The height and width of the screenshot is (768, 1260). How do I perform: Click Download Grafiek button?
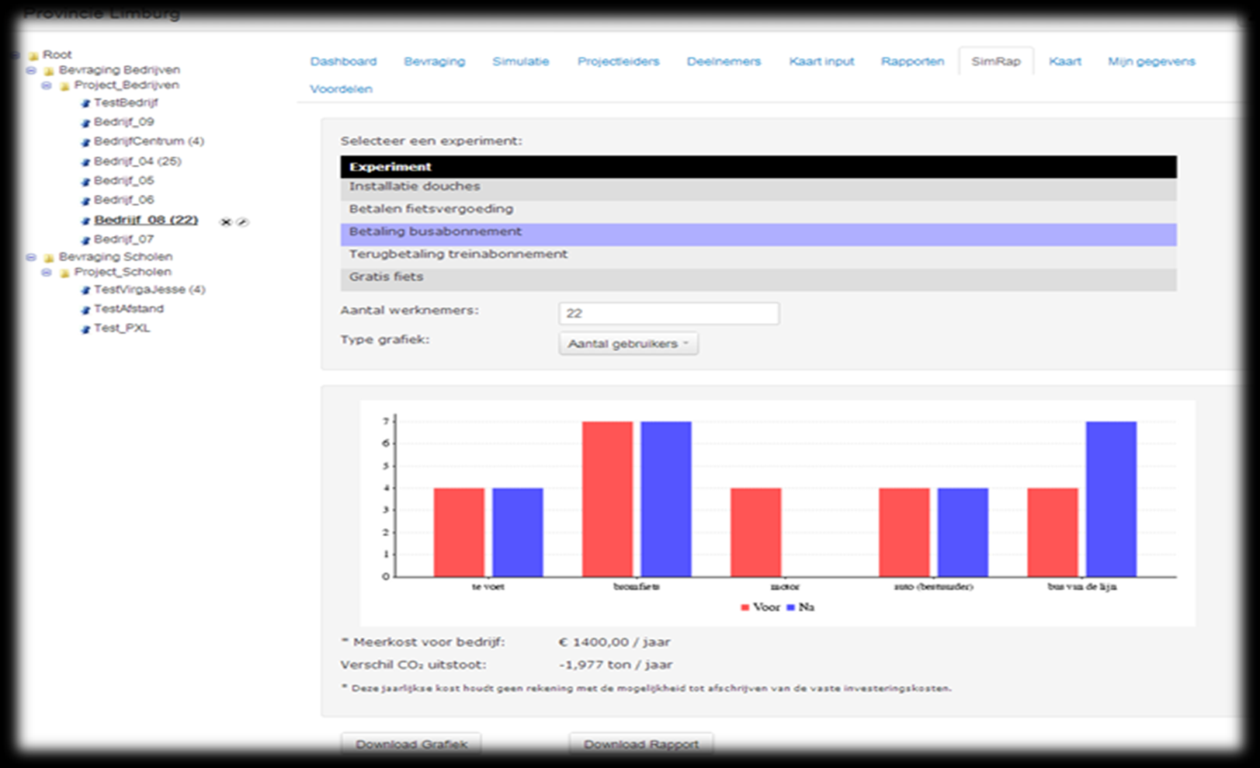[411, 744]
